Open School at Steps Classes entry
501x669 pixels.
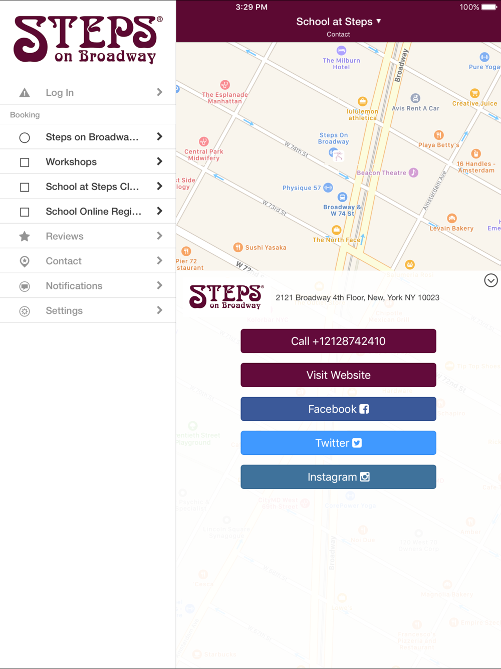click(x=88, y=187)
